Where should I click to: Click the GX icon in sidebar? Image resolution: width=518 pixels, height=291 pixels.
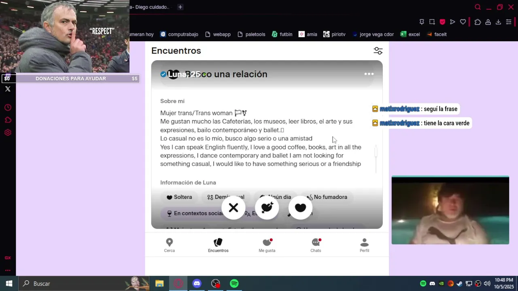coord(8,258)
